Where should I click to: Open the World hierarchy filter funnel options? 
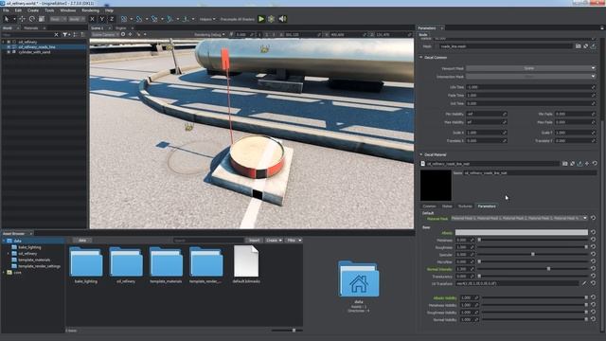pyautogui.click(x=65, y=35)
